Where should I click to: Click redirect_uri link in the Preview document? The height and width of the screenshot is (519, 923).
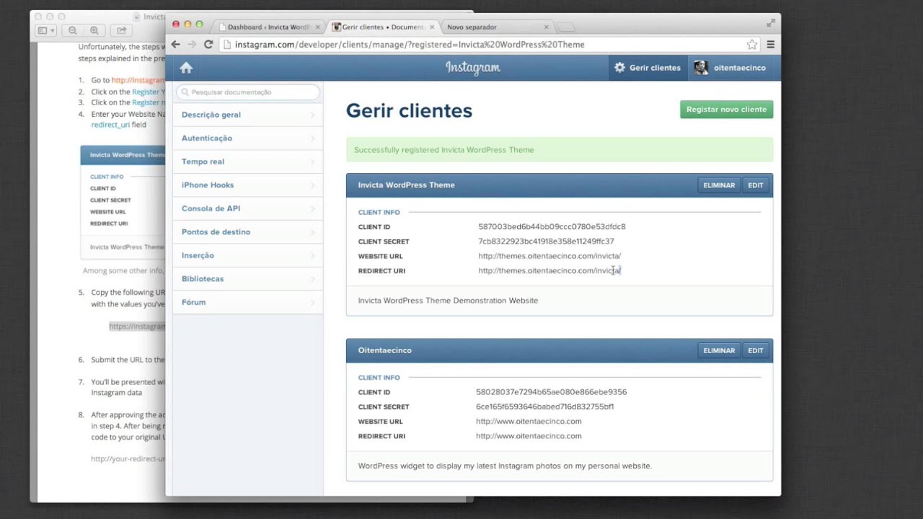coord(110,125)
